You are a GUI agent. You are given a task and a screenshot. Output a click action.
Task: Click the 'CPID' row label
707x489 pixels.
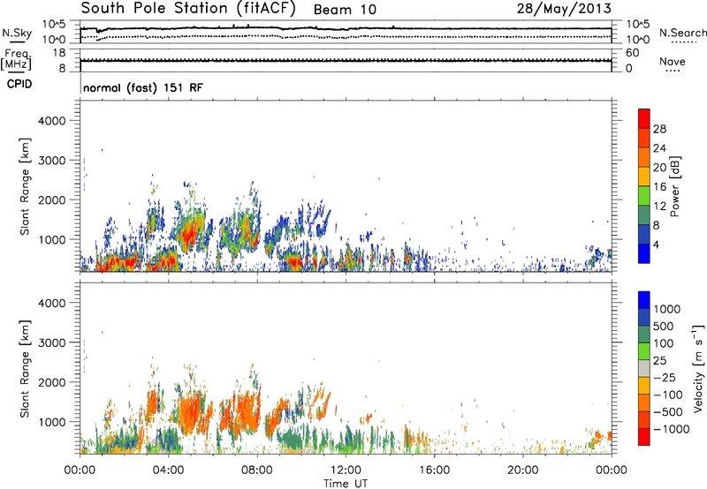tap(19, 84)
